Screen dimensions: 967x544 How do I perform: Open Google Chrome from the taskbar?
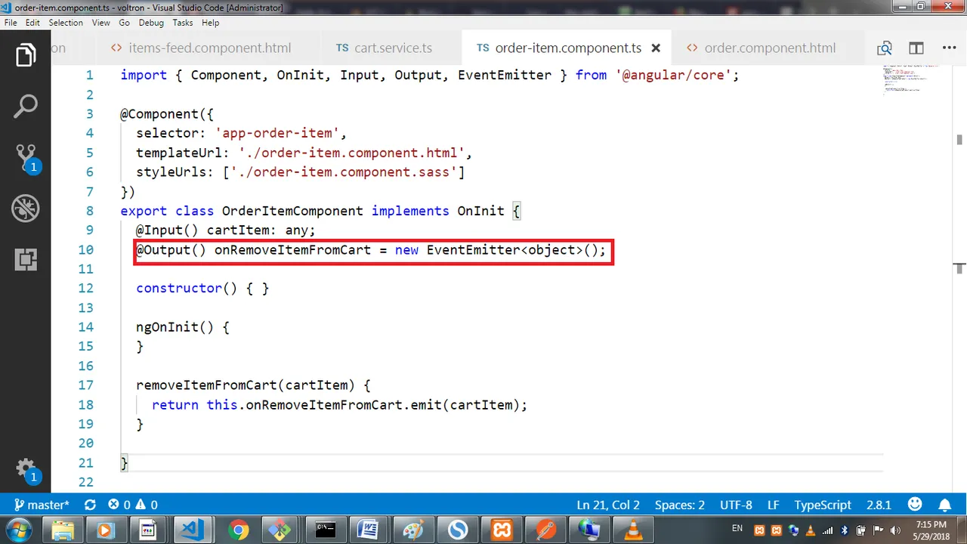pyautogui.click(x=239, y=530)
